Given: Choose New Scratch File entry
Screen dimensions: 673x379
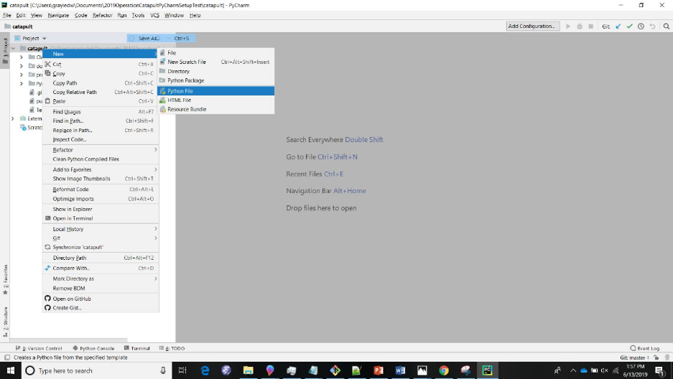Looking at the screenshot, I should click(x=215, y=62).
